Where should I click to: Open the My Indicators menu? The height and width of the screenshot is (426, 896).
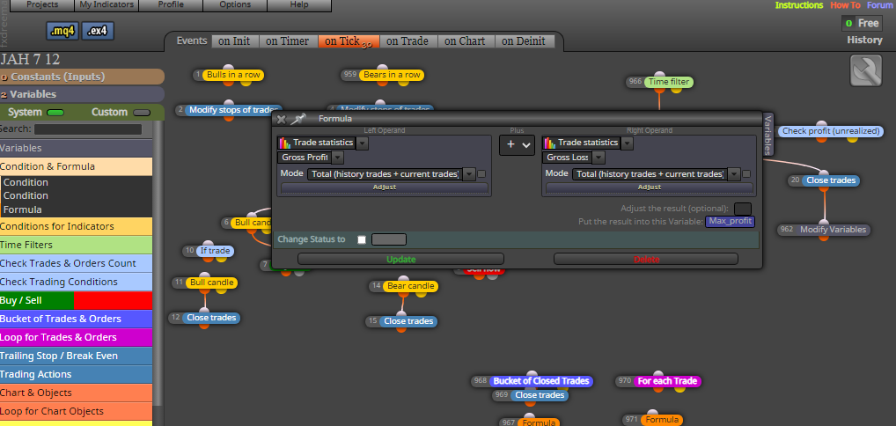coord(106,5)
